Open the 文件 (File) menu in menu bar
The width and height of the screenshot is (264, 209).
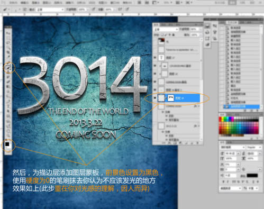13,3
